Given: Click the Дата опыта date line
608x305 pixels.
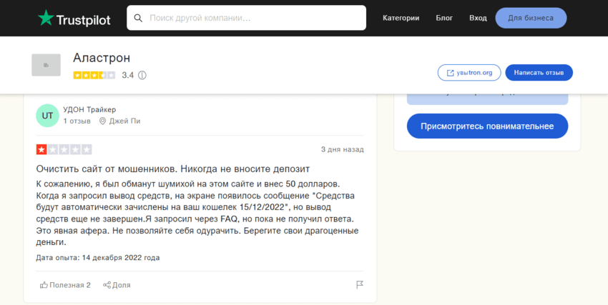Looking at the screenshot, I should [98, 258].
